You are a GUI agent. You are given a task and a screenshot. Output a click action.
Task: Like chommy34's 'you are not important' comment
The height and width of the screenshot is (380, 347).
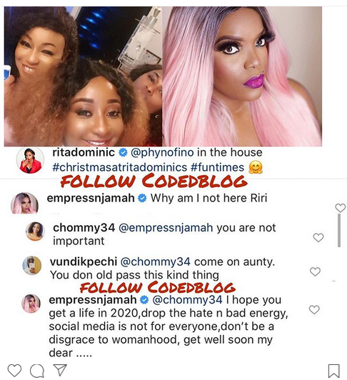pos(318,237)
